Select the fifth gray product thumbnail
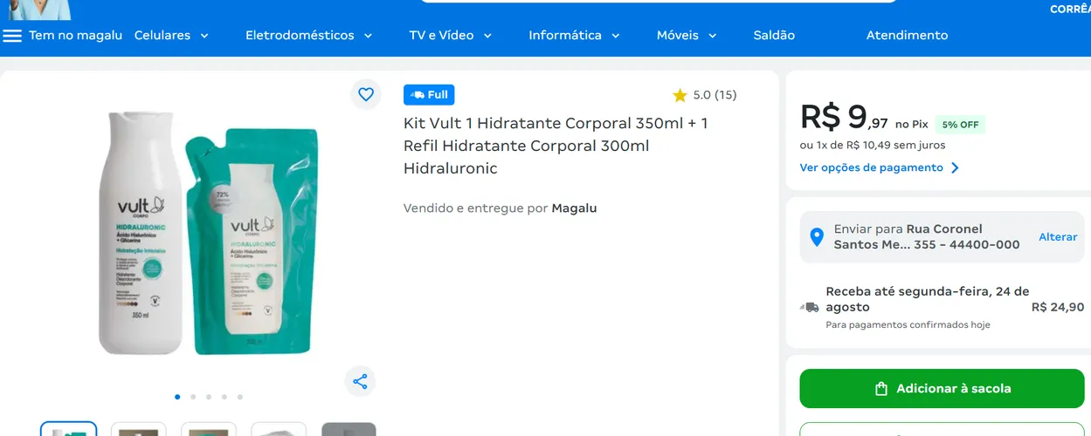Screen dimensions: 1091x436 pyautogui.click(x=349, y=430)
